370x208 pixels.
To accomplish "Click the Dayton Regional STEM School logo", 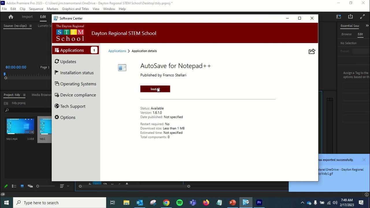I will 70,33.
